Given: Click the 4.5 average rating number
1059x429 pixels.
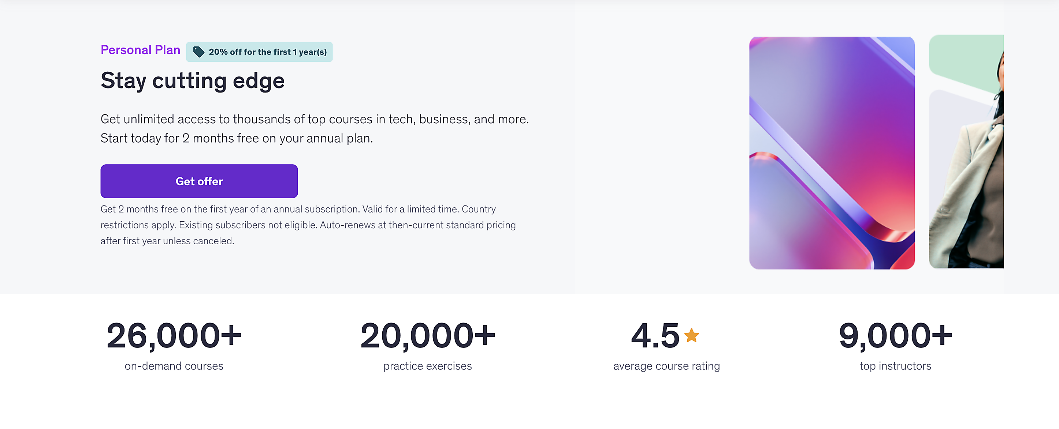Looking at the screenshot, I should 655,335.
